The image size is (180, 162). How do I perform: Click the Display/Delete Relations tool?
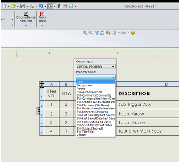pyautogui.click(x=26, y=17)
